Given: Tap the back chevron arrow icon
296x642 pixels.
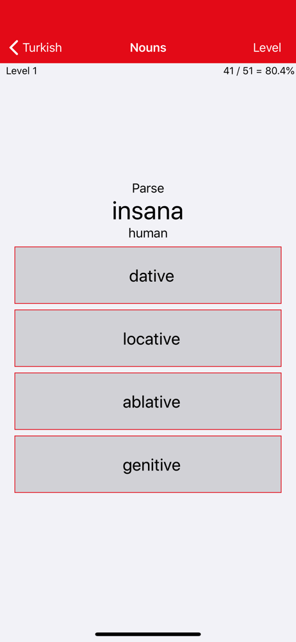Looking at the screenshot, I should click(x=14, y=48).
